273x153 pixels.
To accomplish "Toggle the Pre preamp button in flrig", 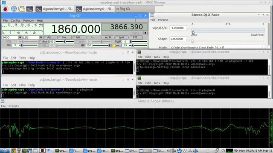I will coord(64,37).
